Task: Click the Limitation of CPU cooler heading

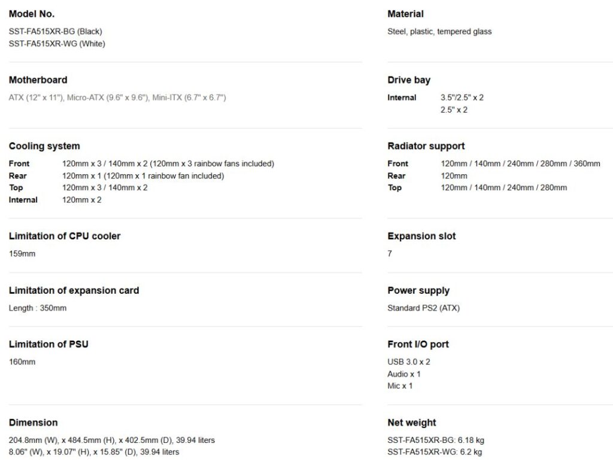Action: 65,236
